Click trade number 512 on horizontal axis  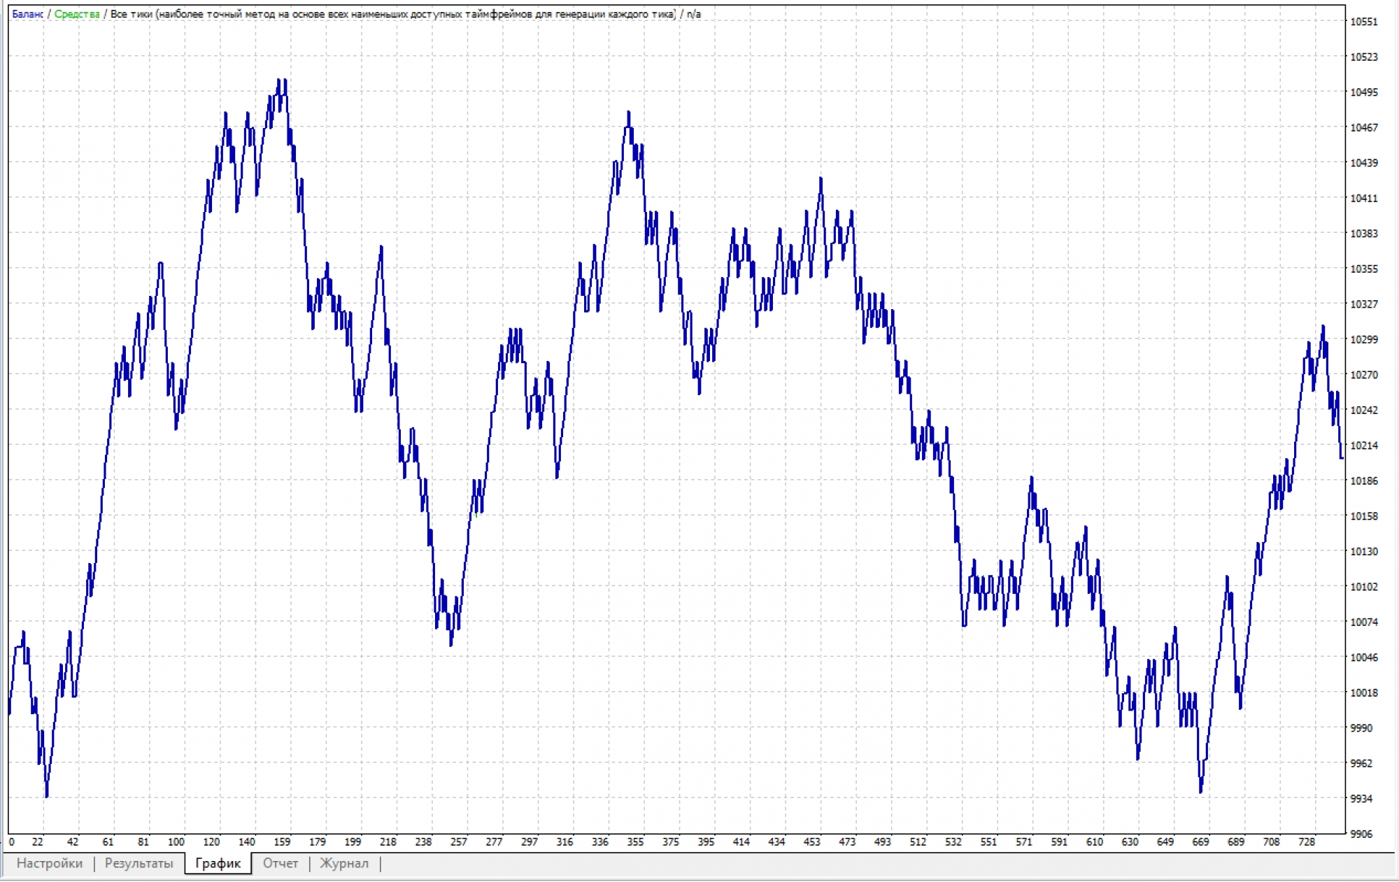[918, 841]
